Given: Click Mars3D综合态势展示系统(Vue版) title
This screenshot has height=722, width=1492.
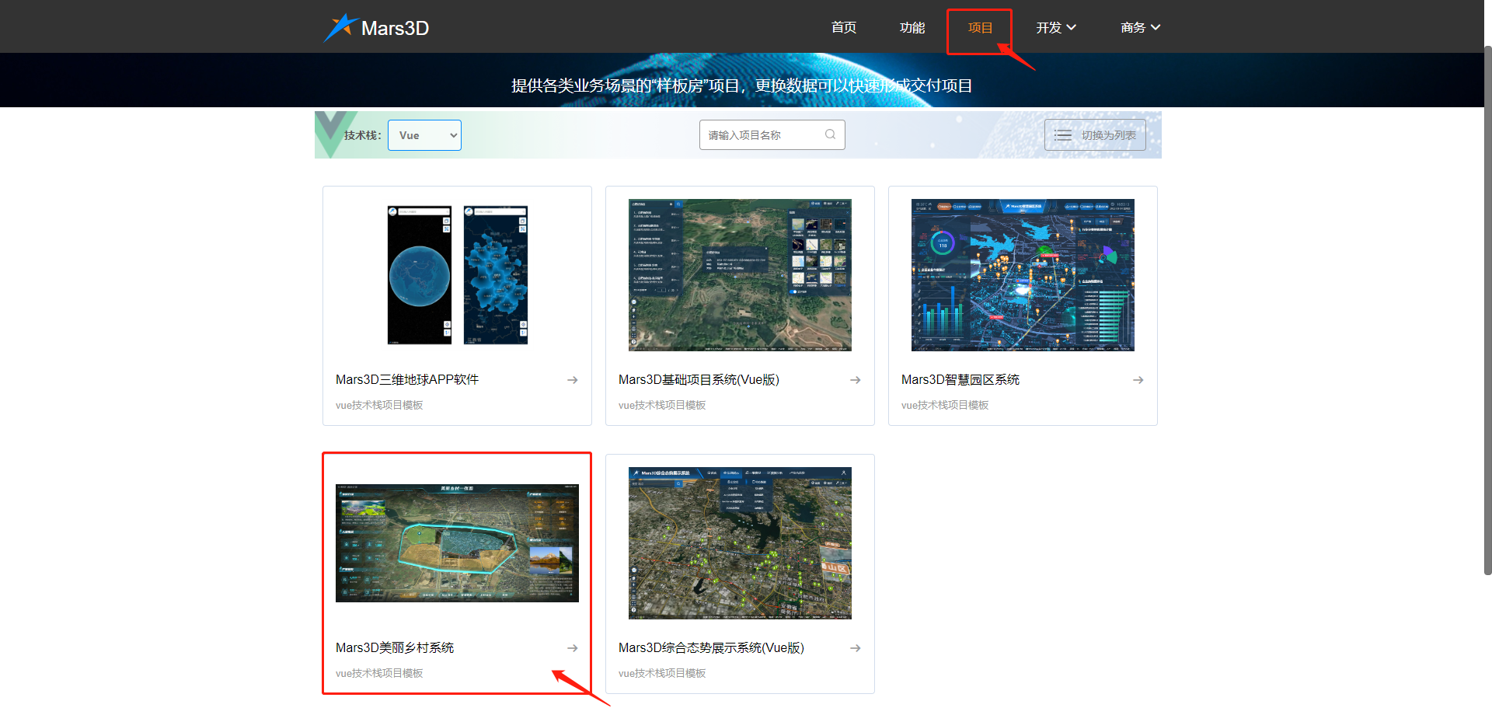Looking at the screenshot, I should tap(711, 648).
